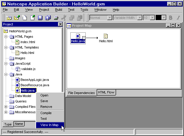The image size is (184, 136).
Task: Select index.html in project tree
Action: tap(28, 42)
